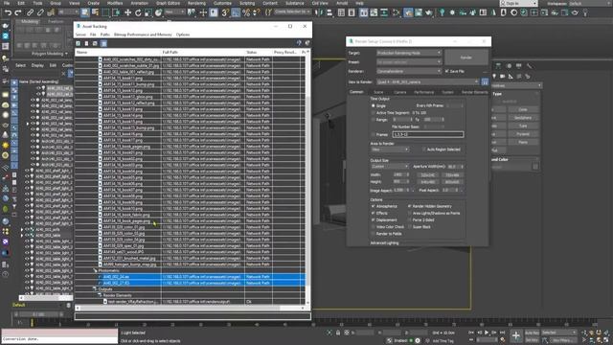This screenshot has width=613, height=345.
Task: Enable the Video Color Check checkbox
Action: coord(374,227)
